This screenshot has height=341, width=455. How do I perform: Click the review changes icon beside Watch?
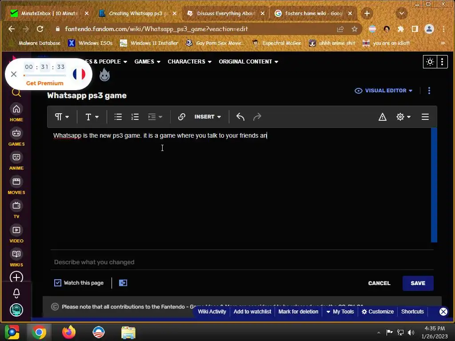[x=123, y=283]
